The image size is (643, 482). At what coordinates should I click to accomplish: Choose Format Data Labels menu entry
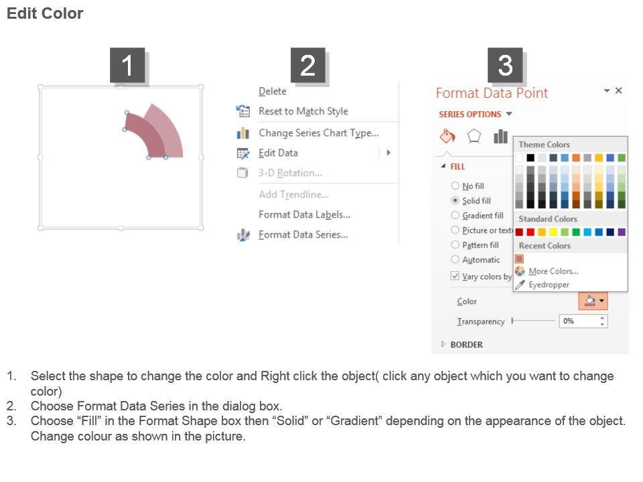click(x=304, y=215)
